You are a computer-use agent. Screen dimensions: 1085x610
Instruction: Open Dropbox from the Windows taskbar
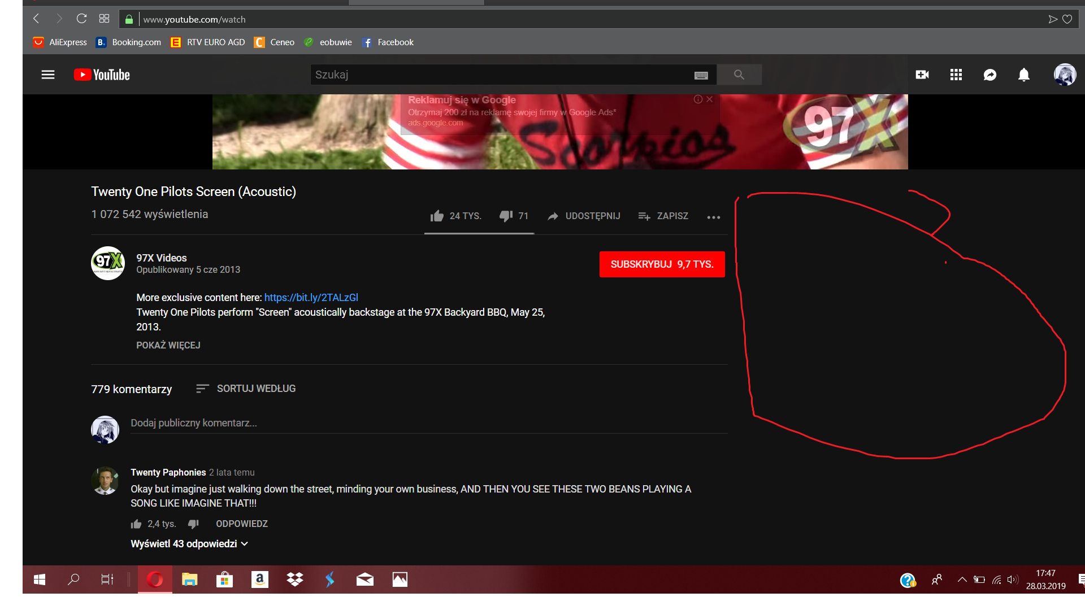coord(294,579)
